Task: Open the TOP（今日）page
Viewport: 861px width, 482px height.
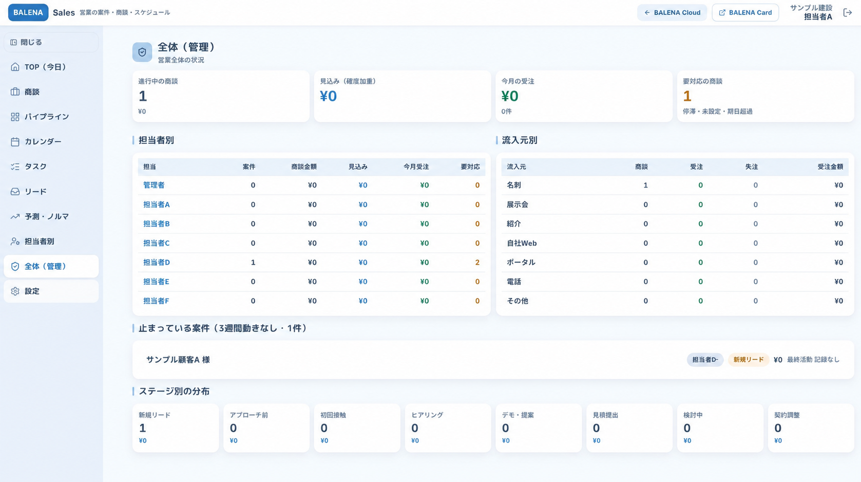Action: (51, 67)
